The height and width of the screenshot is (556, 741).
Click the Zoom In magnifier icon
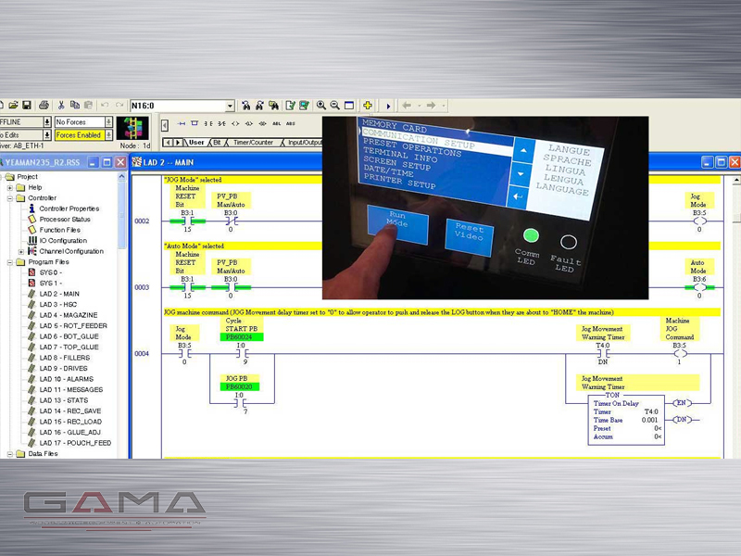320,106
